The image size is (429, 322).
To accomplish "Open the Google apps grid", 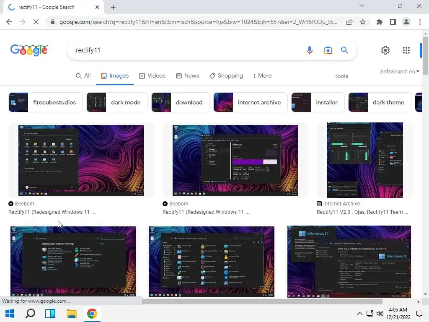I will 406,50.
